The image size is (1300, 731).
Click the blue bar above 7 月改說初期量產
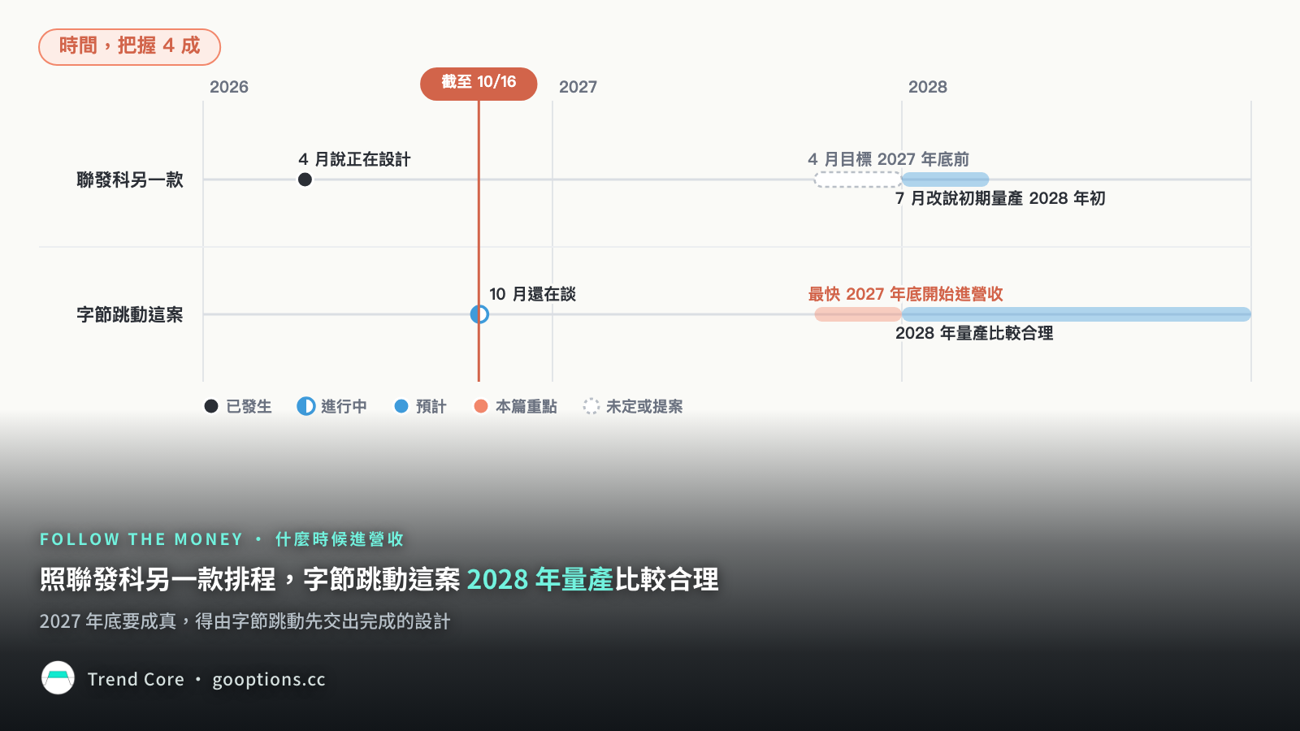[x=946, y=180]
